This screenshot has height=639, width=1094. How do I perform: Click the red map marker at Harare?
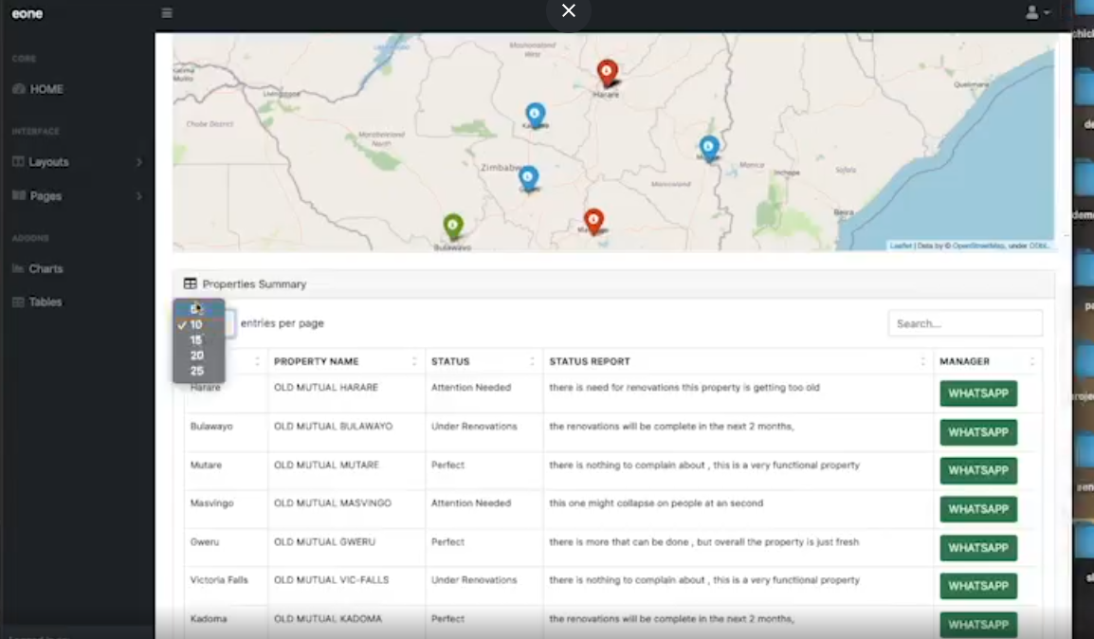(x=607, y=73)
